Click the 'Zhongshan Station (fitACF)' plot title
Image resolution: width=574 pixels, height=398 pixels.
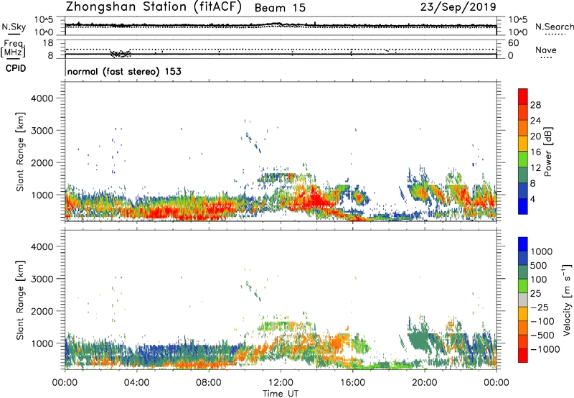click(154, 7)
